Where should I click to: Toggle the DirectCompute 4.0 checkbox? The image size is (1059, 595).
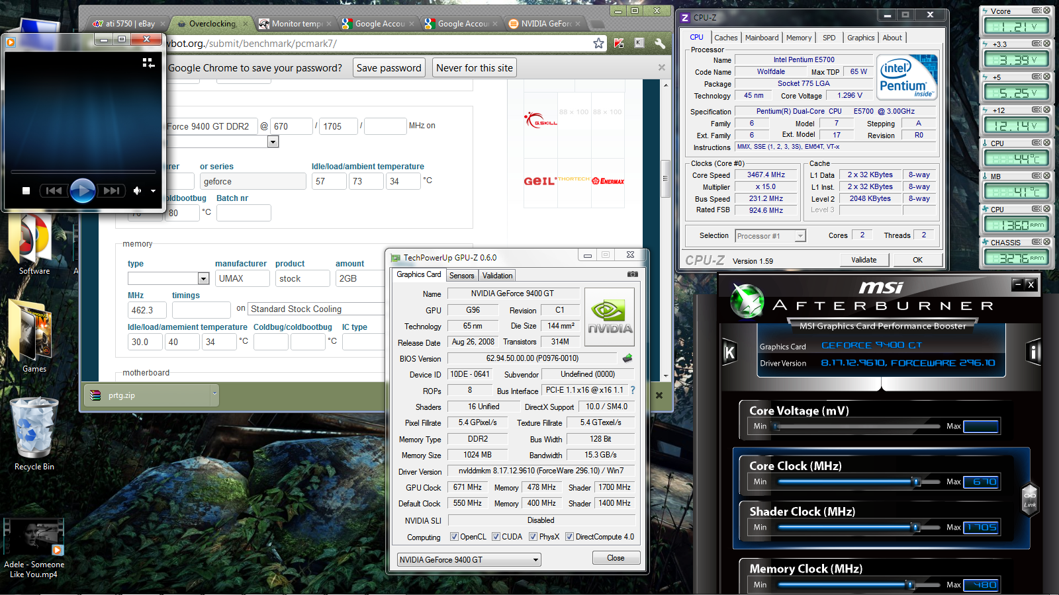pos(569,537)
